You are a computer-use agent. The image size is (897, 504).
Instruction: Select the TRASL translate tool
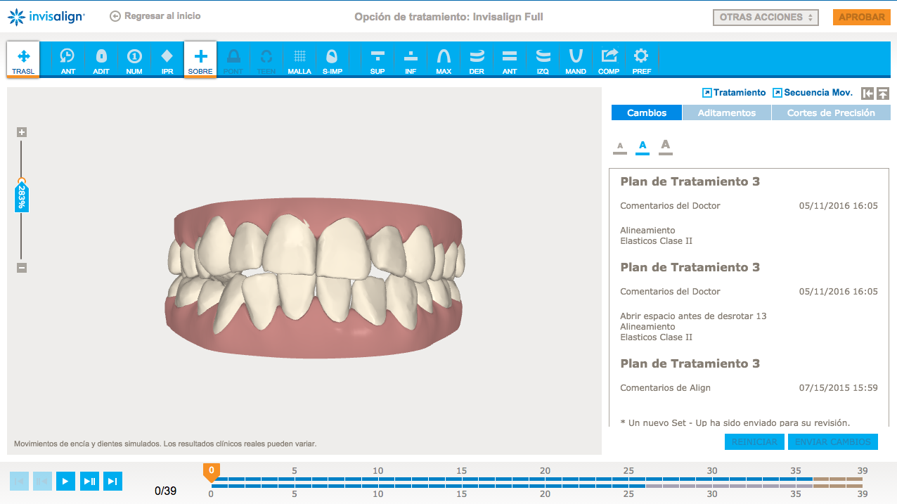[x=23, y=60]
